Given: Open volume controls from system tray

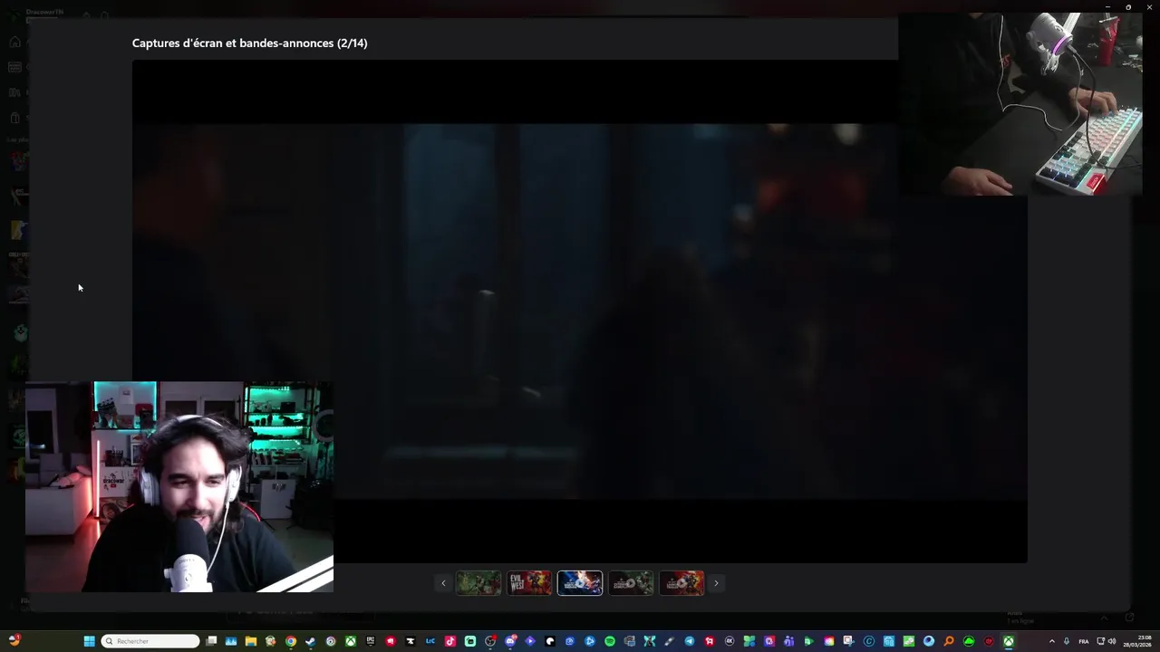Looking at the screenshot, I should (1113, 641).
